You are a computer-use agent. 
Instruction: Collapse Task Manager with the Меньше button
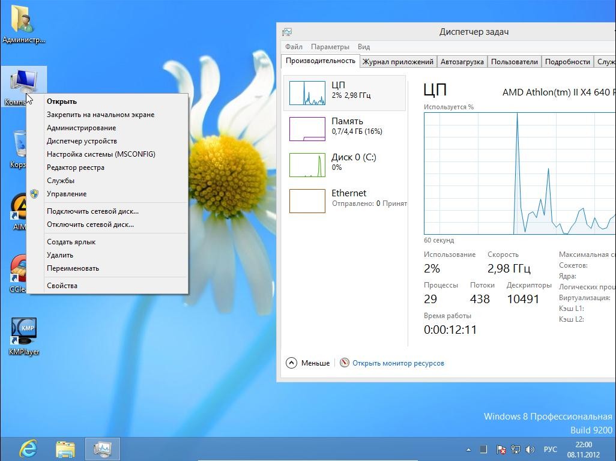[308, 363]
